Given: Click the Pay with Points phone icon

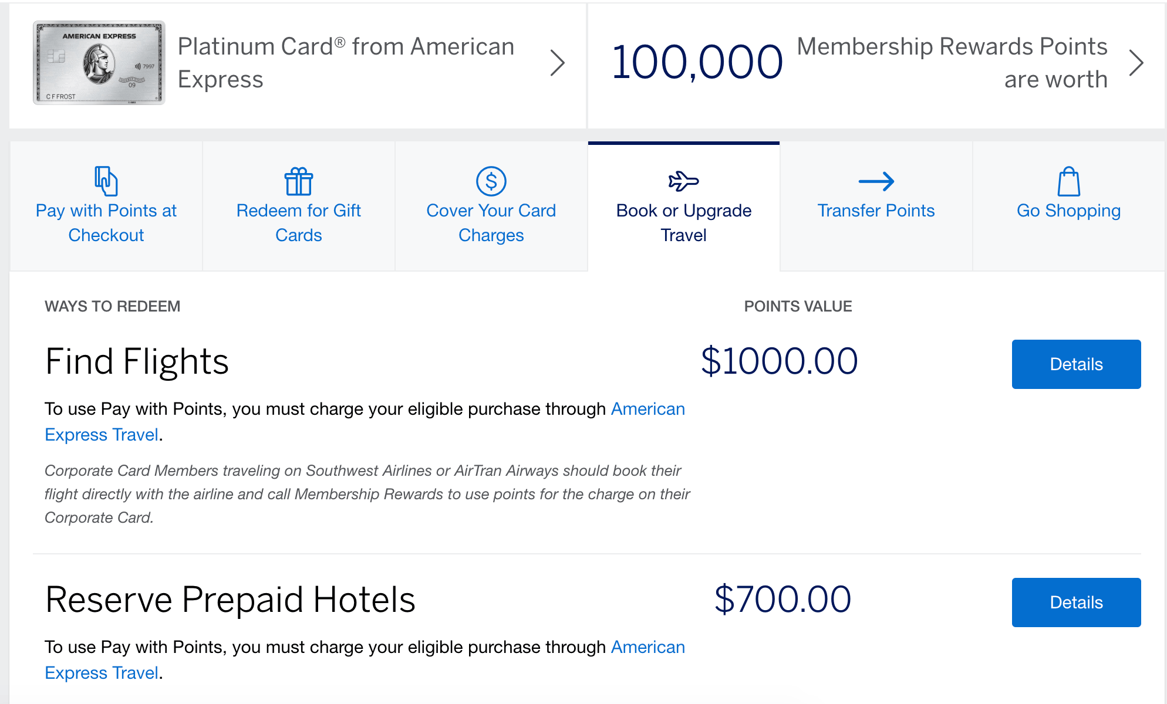Looking at the screenshot, I should (106, 181).
